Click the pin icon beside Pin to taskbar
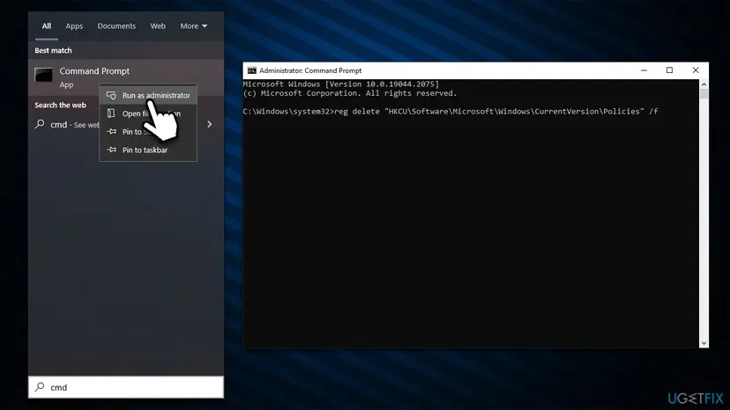Image resolution: width=730 pixels, height=410 pixels. 111,150
